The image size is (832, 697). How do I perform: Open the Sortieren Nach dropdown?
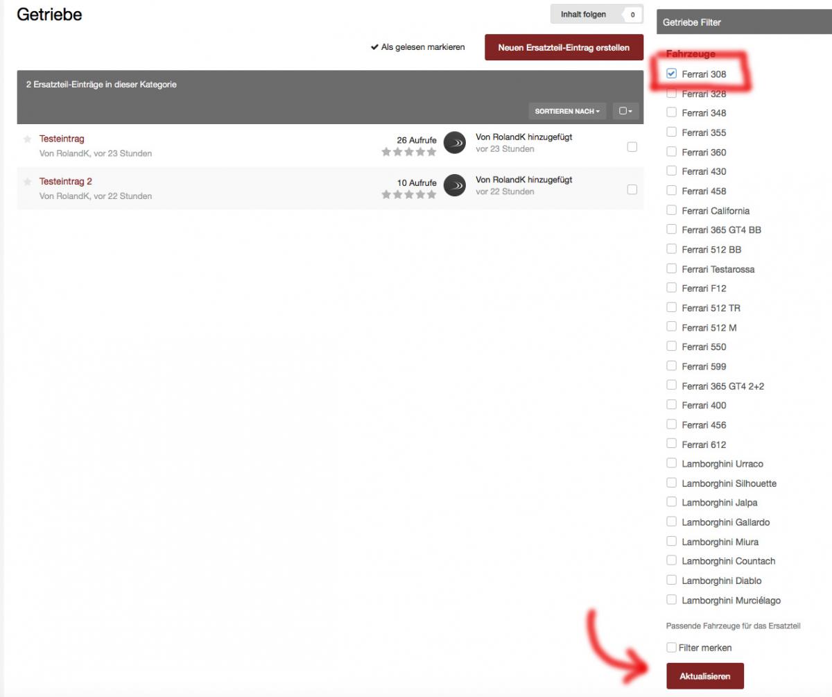[567, 111]
